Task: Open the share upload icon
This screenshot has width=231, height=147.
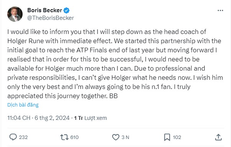Action: click(x=218, y=137)
